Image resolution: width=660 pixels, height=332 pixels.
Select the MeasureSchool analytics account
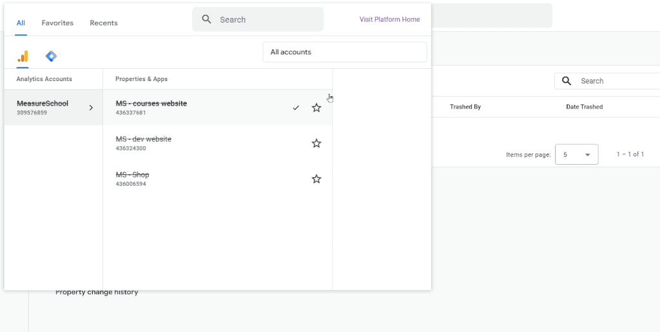pyautogui.click(x=53, y=107)
